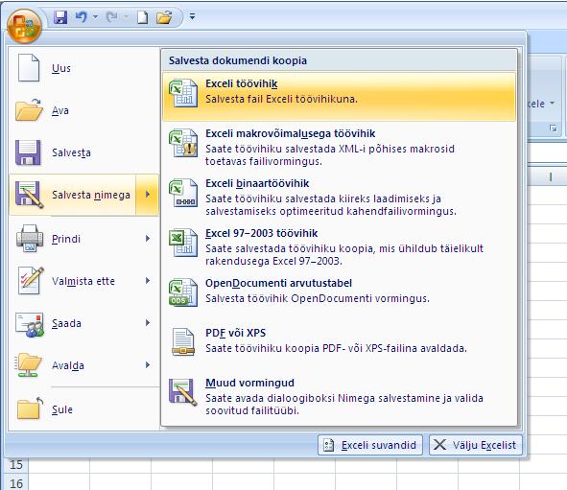Click the Undo arrow icon
This screenshot has width=567, height=490.
coord(81,16)
